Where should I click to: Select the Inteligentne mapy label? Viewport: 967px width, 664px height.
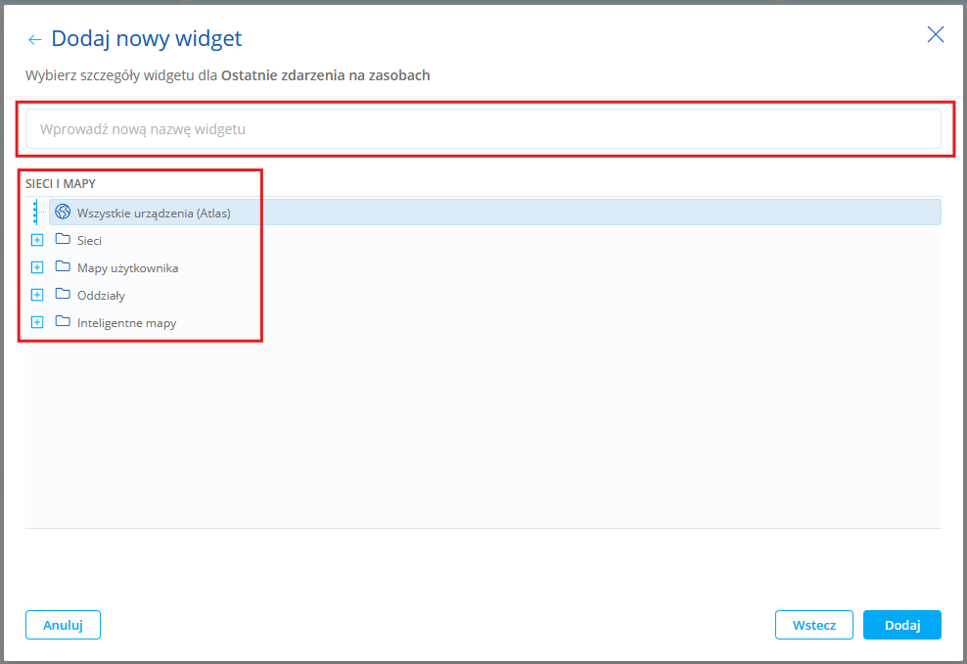126,322
